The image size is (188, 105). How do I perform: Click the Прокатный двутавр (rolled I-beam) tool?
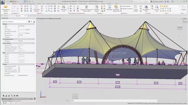[36, 8]
